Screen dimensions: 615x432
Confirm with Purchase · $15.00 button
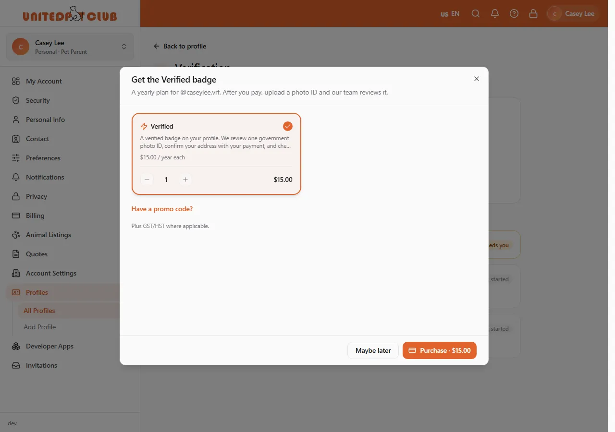click(x=440, y=350)
